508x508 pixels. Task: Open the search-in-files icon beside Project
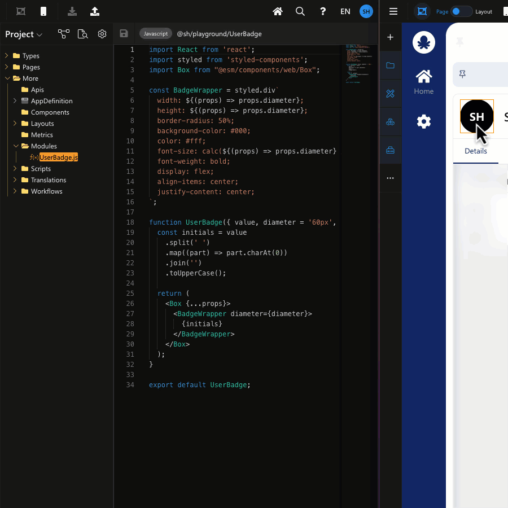tap(83, 34)
